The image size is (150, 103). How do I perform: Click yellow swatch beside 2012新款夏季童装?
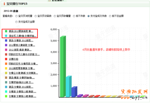pyautogui.click(x=6, y=68)
